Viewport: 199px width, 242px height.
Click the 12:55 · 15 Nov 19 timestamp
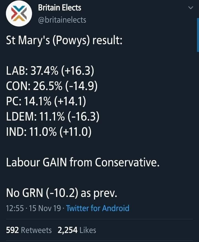click(33, 208)
